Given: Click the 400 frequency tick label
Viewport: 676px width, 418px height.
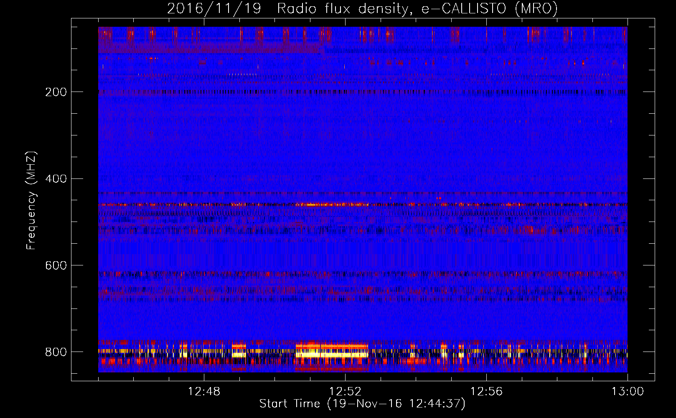Looking at the screenshot, I should pyautogui.click(x=56, y=179).
